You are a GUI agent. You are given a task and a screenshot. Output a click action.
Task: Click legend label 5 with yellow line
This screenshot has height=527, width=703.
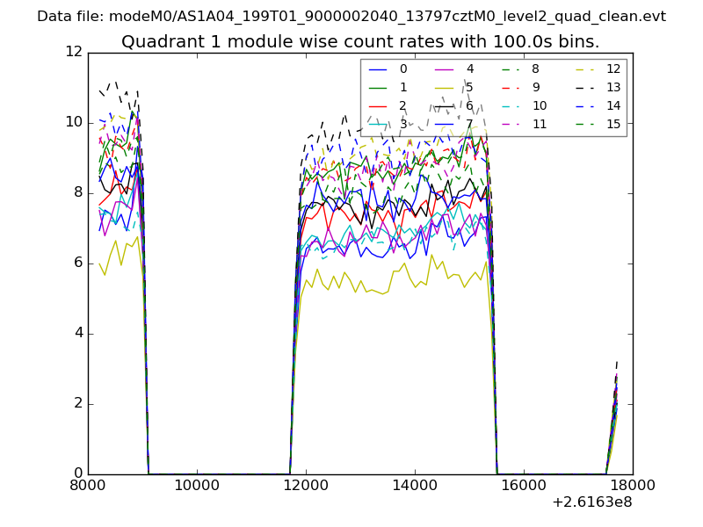point(469,87)
